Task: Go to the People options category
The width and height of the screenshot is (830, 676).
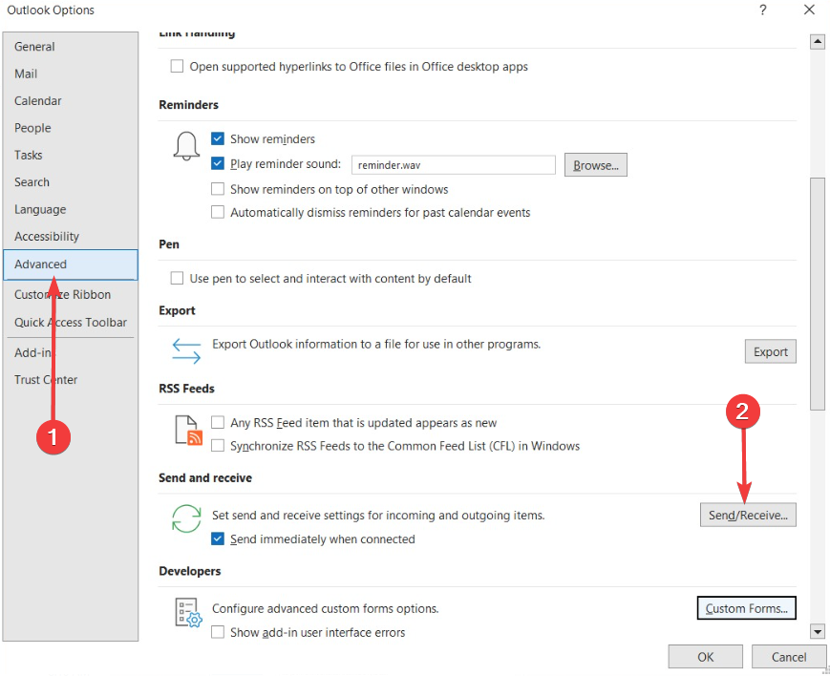Action: [x=71, y=128]
